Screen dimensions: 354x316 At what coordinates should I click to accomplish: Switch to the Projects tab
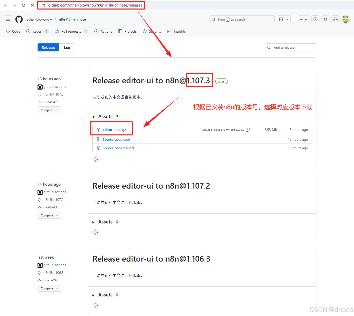point(127,31)
